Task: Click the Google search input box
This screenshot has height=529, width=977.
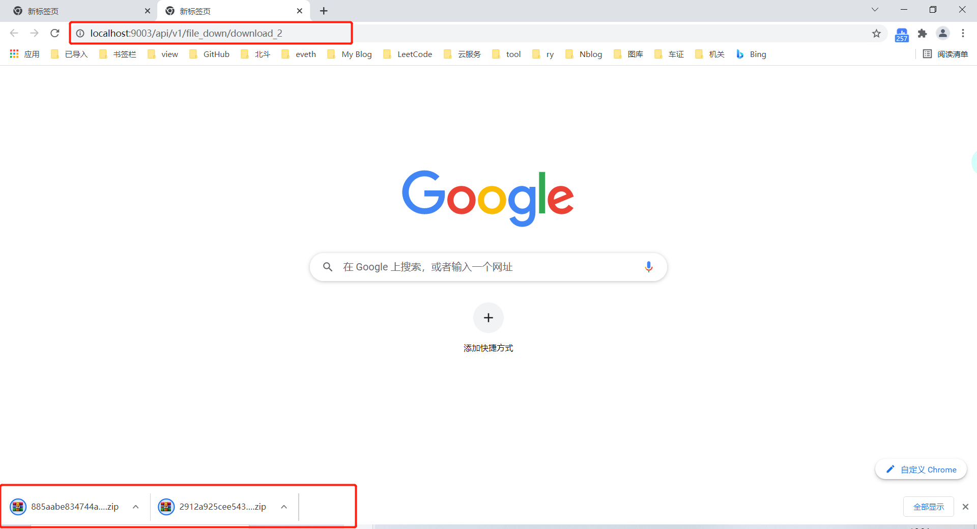Action: click(x=483, y=267)
